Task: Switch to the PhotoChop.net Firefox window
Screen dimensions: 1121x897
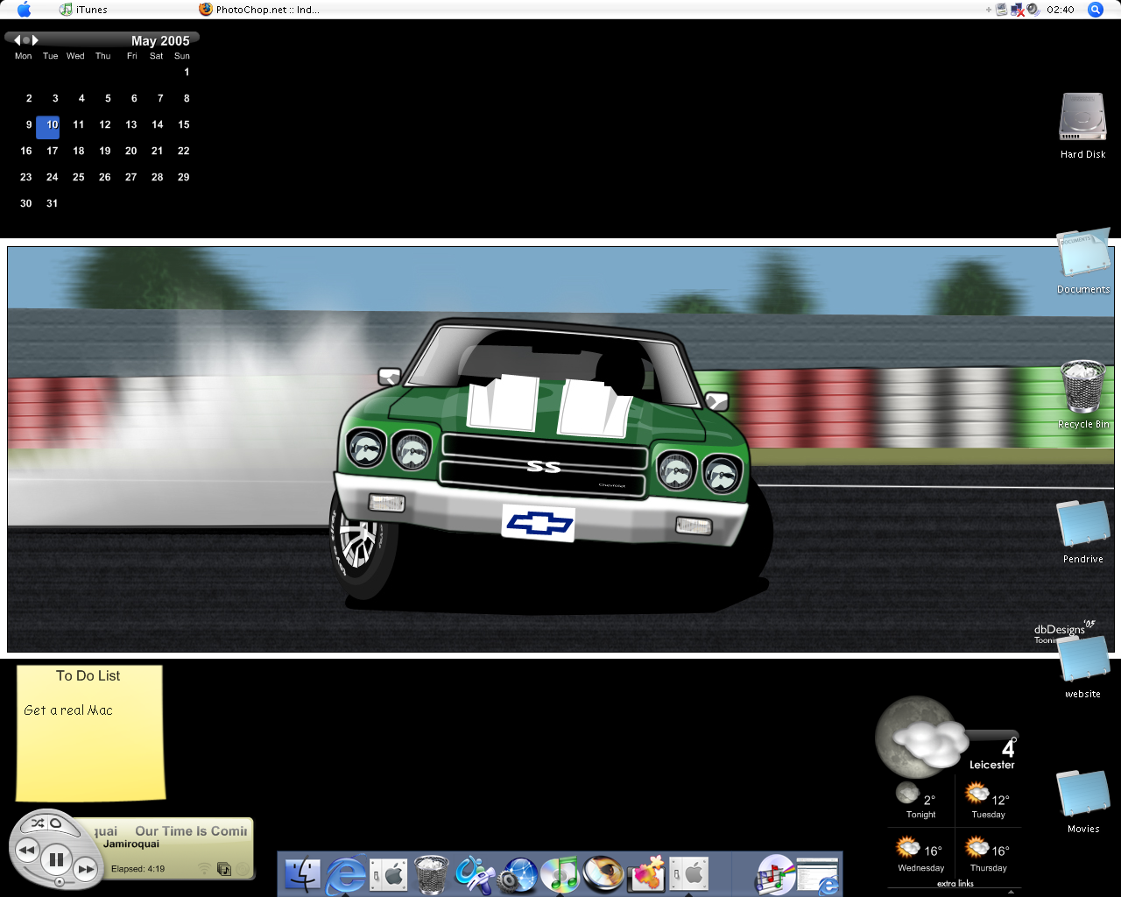Action: [x=259, y=10]
